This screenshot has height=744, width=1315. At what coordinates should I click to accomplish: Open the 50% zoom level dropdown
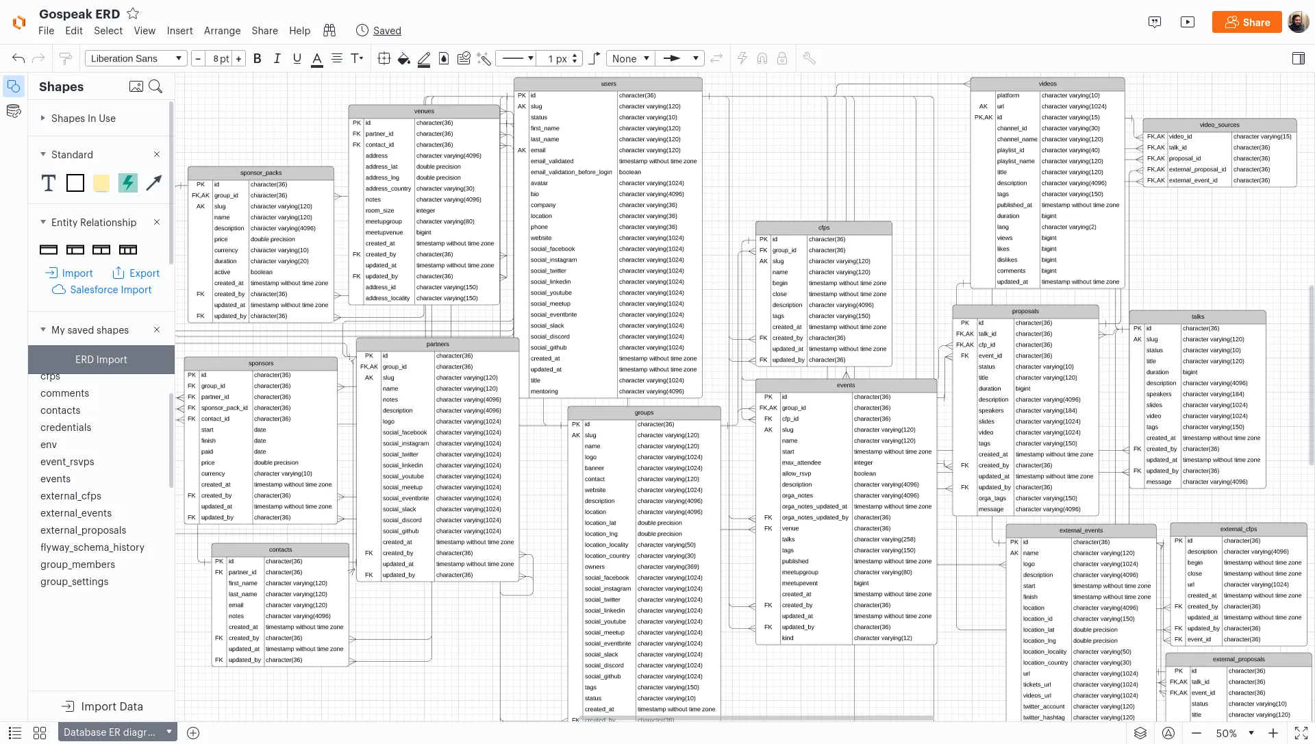click(1234, 733)
